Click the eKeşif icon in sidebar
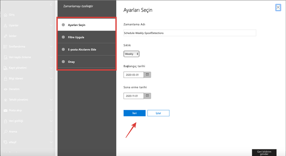This screenshot has width=286, height=156. [5, 142]
